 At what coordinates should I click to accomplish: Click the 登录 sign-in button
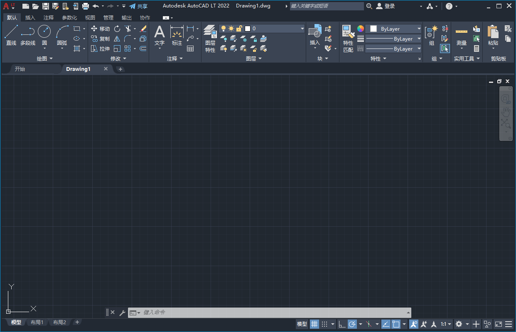pyautogui.click(x=386, y=6)
